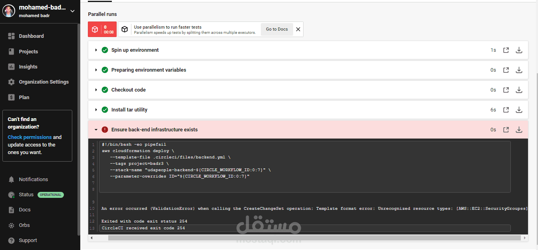The image size is (538, 250).
Task: Click the Projects icon in sidebar
Action: pos(11,52)
